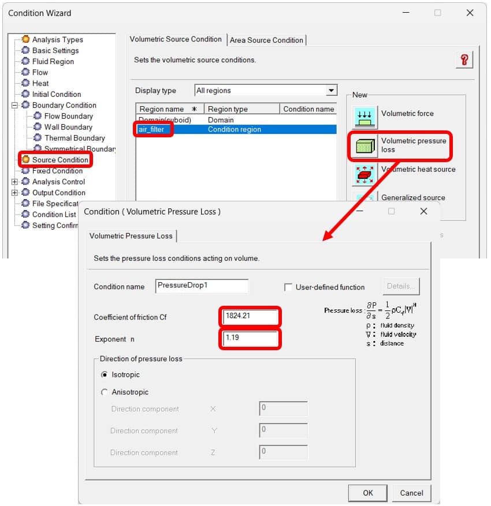Click the gear icon beside Wall Boundary
The height and width of the screenshot is (506, 491).
38,127
